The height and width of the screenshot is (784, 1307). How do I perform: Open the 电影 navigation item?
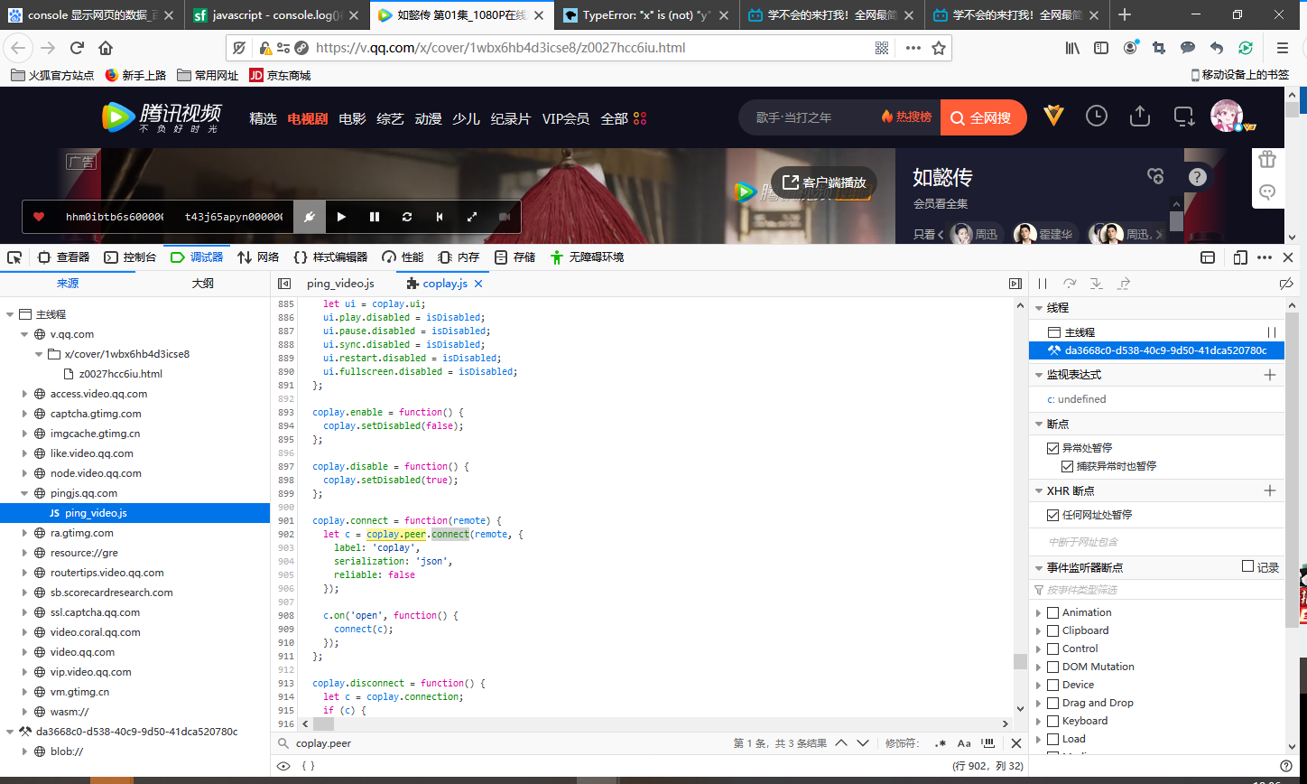(352, 118)
